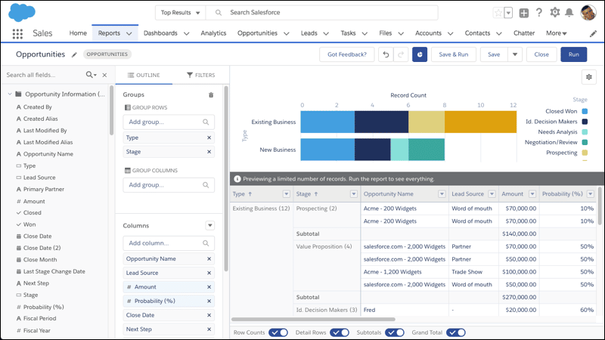Go to the Home tab

tap(78, 33)
